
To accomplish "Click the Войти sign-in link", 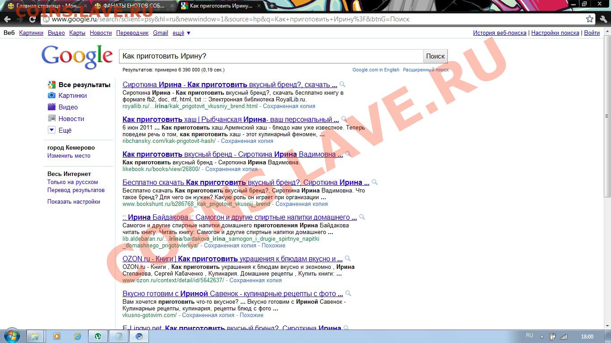I will (592, 33).
